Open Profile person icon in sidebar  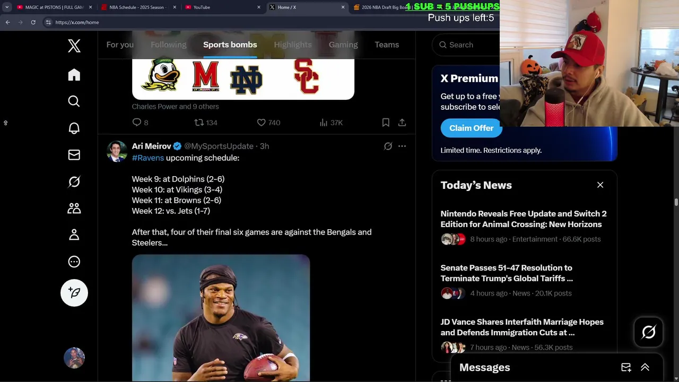74,235
